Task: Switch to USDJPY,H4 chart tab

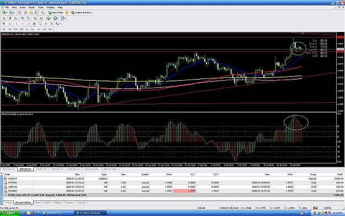Action: pyautogui.click(x=41, y=169)
